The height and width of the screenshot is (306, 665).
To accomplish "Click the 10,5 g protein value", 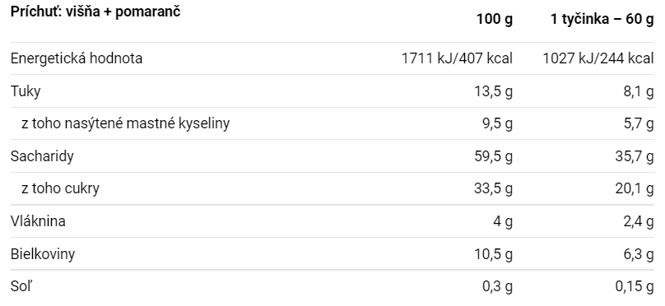I will click(493, 254).
